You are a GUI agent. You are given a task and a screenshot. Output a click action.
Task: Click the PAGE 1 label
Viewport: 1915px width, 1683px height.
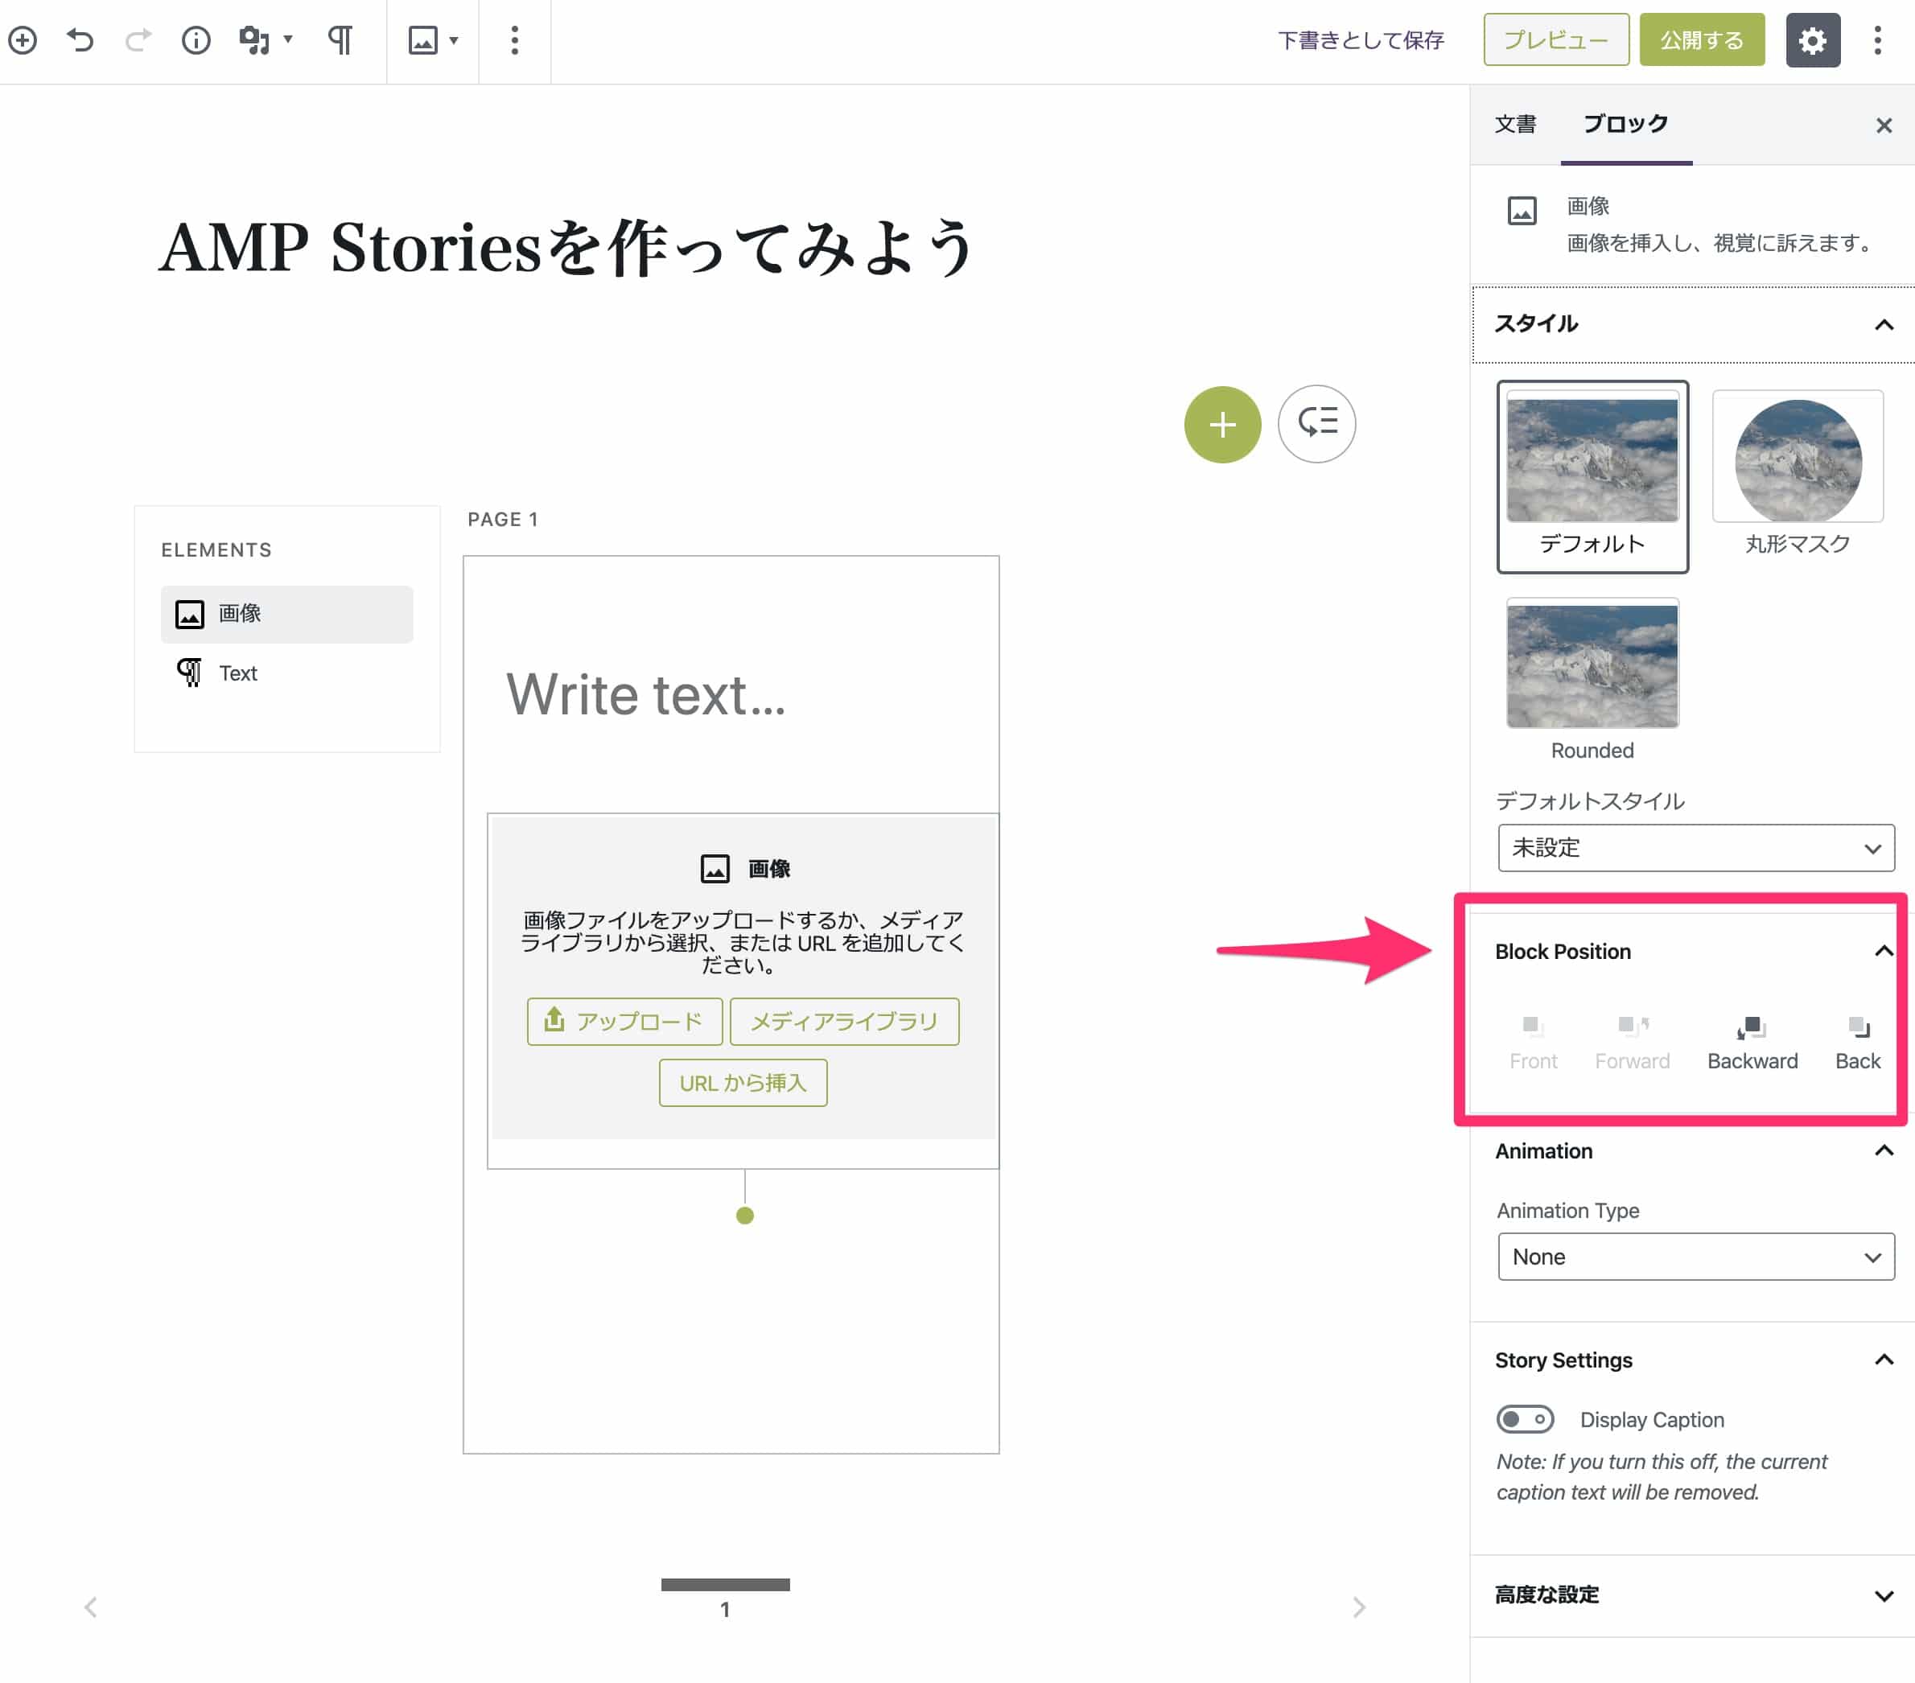503,520
